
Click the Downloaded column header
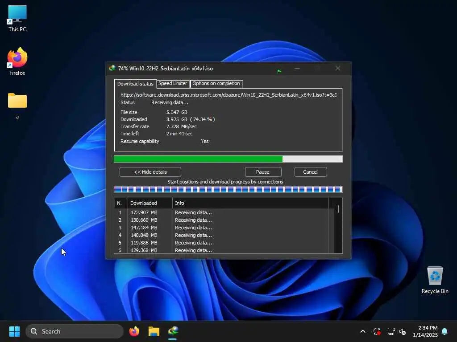click(x=150, y=203)
